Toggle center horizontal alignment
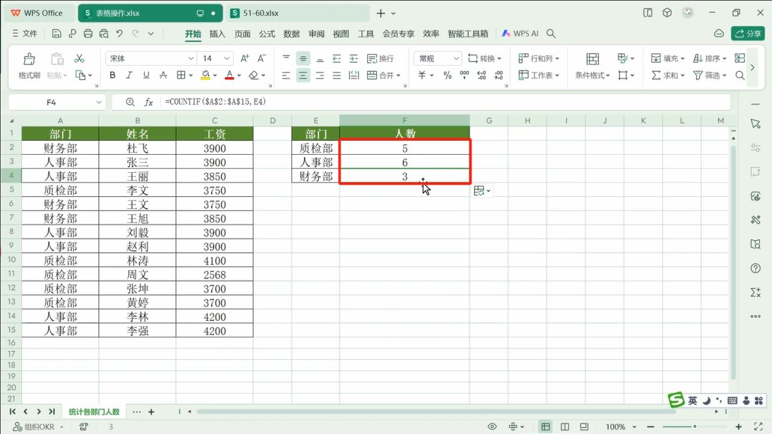The height and width of the screenshot is (434, 772). [303, 75]
